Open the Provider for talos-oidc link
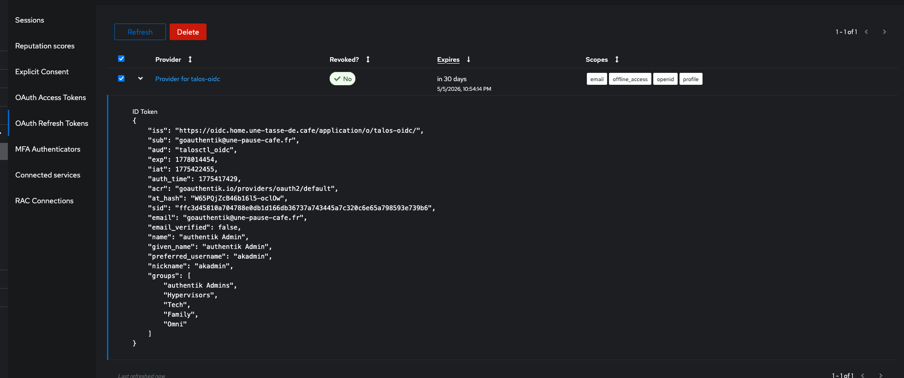Viewport: 904px width, 378px height. click(x=188, y=79)
